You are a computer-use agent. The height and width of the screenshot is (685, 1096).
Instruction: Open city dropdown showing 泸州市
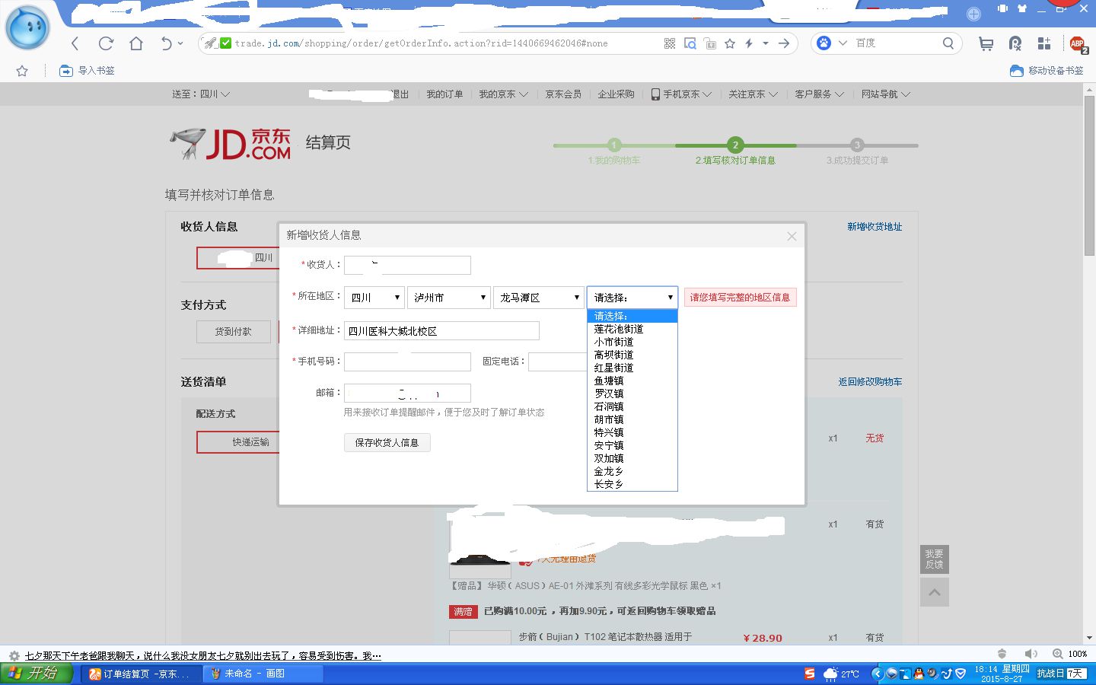pyautogui.click(x=449, y=297)
